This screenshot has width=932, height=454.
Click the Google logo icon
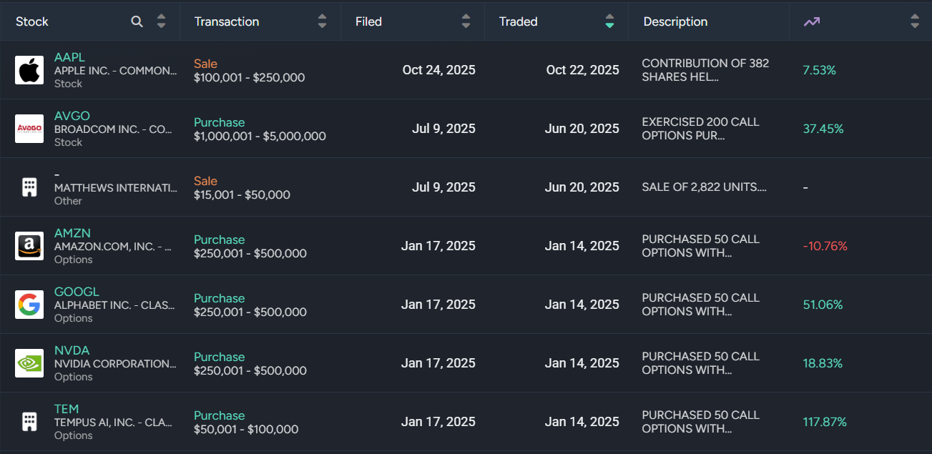coord(29,305)
